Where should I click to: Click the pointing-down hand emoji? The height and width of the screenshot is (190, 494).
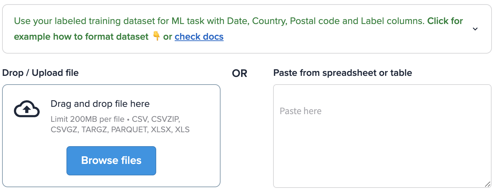click(x=157, y=36)
